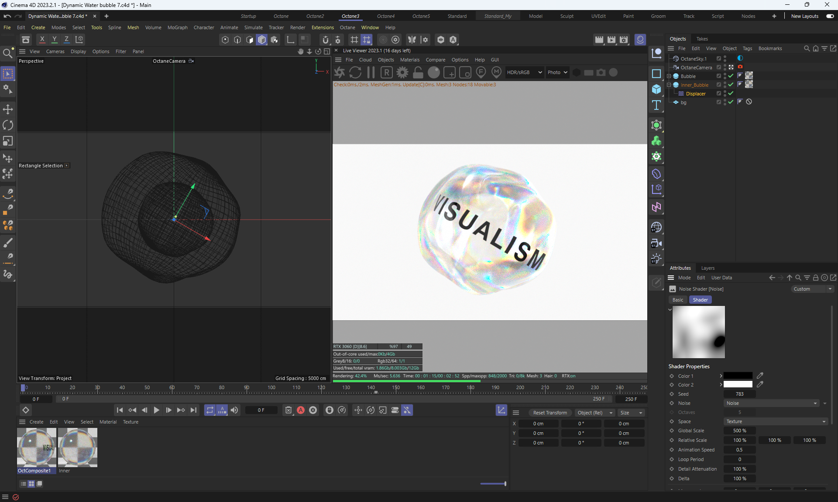The width and height of the screenshot is (838, 502).
Task: Select the Move tool in left toolbar
Action: pos(8,109)
